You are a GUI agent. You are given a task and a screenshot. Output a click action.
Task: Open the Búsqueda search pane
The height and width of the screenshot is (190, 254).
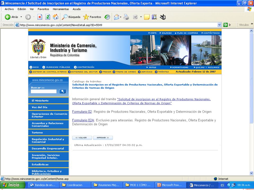pyautogui.click(x=71, y=17)
